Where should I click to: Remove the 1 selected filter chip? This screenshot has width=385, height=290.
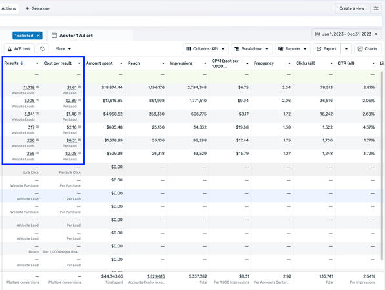click(38, 36)
